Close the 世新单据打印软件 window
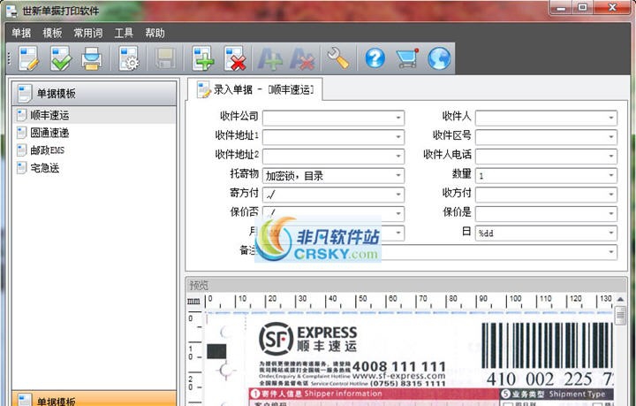This screenshot has width=636, height=406. coord(612,8)
